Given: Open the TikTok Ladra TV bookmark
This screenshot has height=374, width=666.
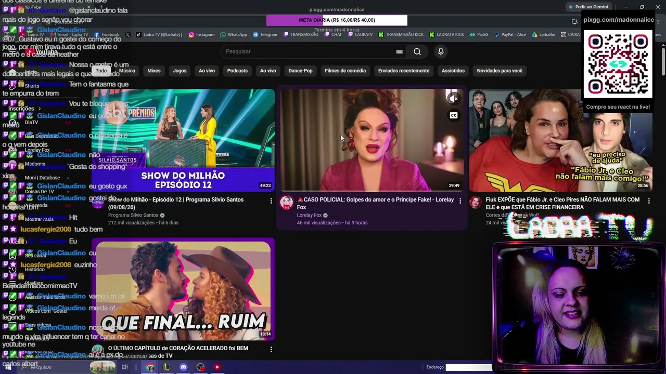Looking at the screenshot, I should [159, 35].
